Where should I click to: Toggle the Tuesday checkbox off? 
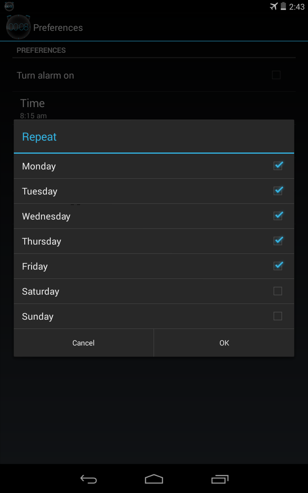278,191
